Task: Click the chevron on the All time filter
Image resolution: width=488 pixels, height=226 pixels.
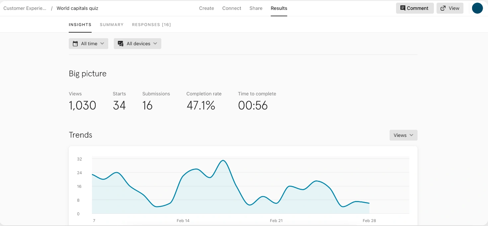Action: (103, 44)
